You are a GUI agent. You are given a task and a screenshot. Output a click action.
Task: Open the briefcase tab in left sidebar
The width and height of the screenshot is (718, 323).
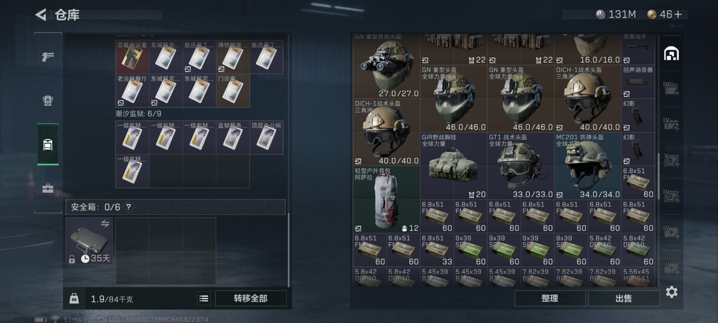[x=48, y=188]
